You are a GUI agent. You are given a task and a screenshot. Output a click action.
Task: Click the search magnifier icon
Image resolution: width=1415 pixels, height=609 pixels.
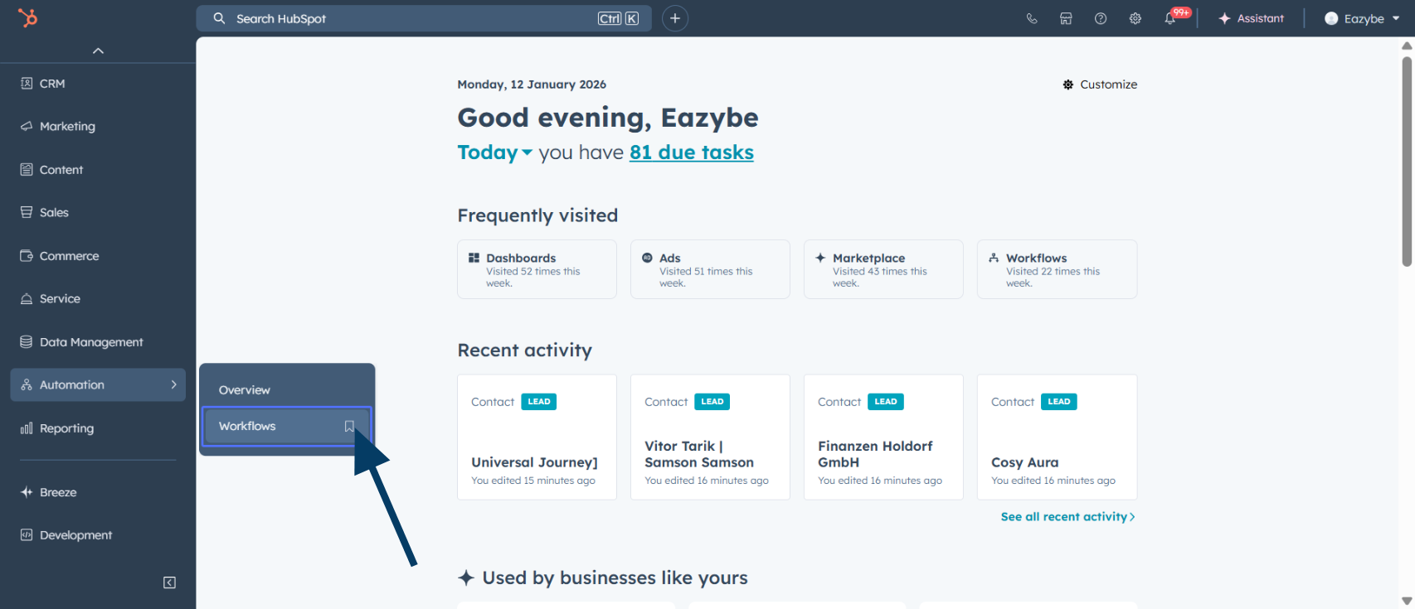click(219, 18)
